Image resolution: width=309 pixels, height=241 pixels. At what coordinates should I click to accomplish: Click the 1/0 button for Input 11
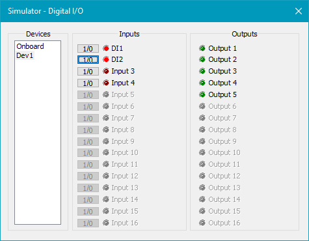coord(88,165)
